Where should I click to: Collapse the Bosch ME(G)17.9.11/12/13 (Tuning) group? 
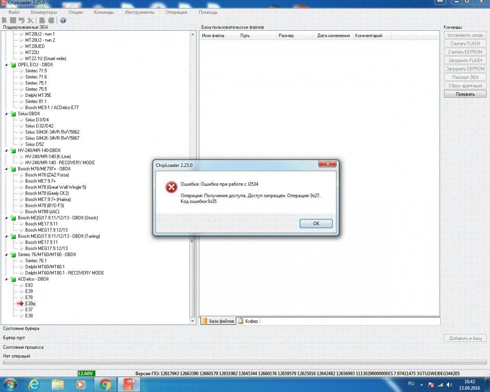tap(6, 236)
